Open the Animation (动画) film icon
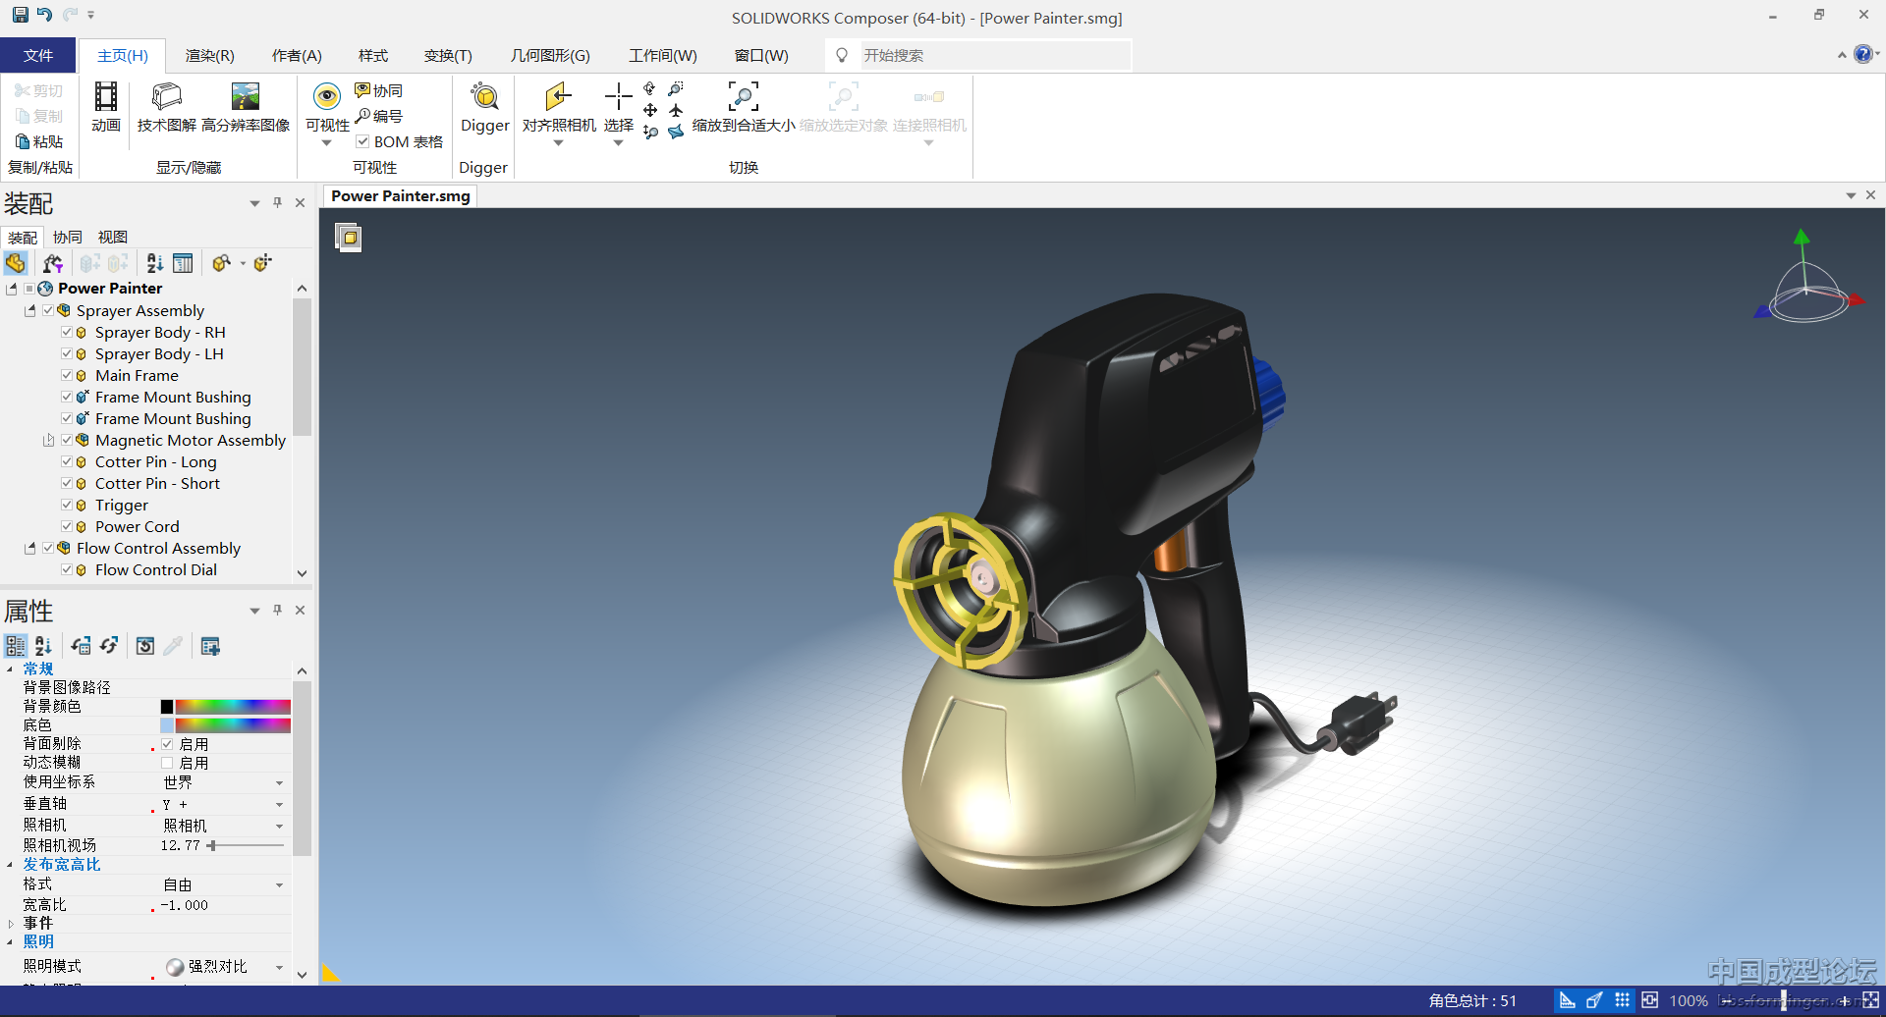The height and width of the screenshot is (1017, 1886). tap(106, 97)
